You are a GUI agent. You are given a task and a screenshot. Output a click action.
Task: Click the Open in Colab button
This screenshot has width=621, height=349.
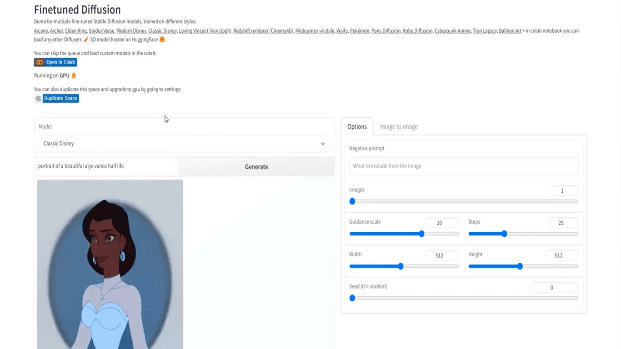pos(60,62)
